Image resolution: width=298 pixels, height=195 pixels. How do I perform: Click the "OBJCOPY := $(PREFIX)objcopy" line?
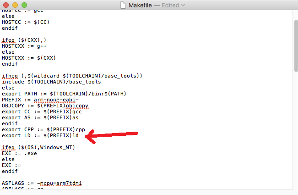pos(45,106)
